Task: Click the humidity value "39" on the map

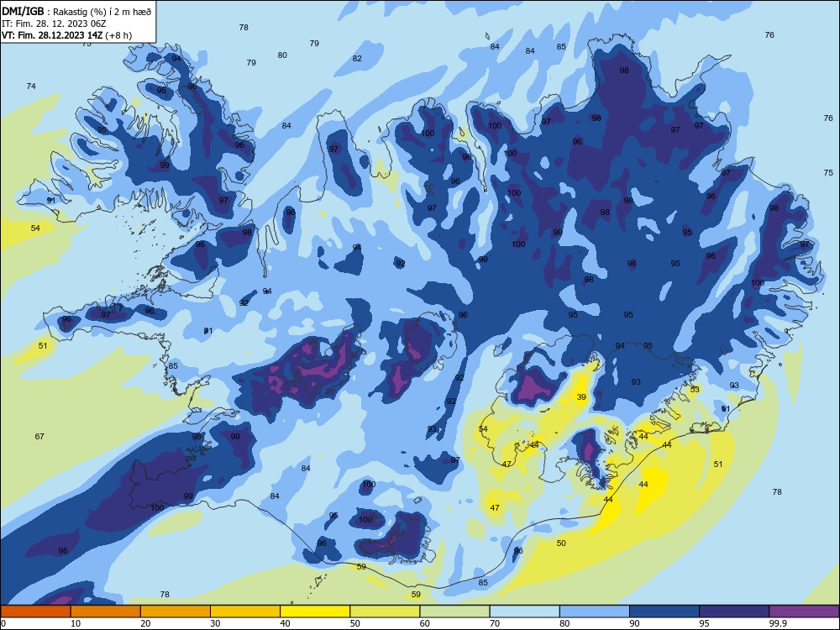Action: [581, 397]
